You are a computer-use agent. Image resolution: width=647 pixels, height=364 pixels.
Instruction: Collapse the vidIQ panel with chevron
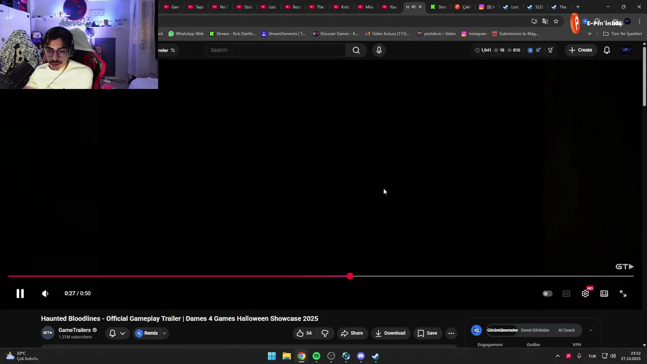click(591, 331)
